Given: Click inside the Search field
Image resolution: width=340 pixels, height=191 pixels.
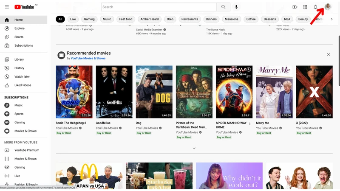Looking at the screenshot, I should (159, 7).
